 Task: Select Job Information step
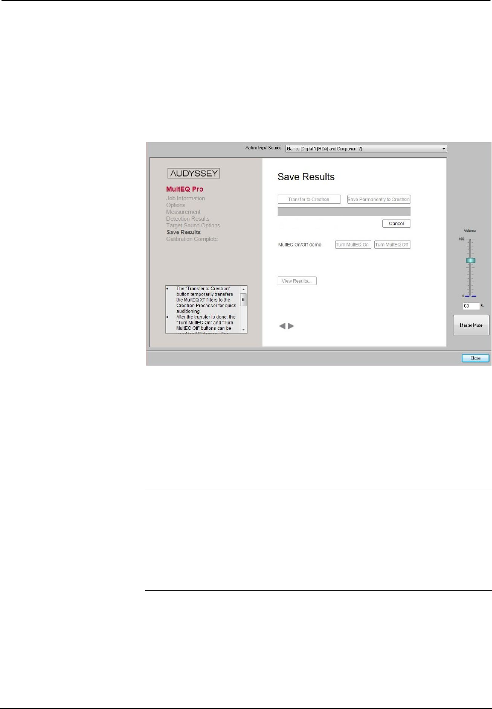pyautogui.click(x=186, y=199)
